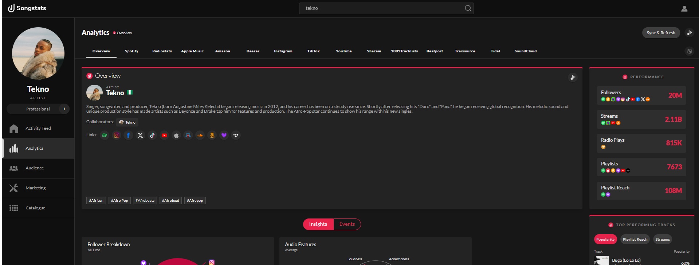The height and width of the screenshot is (265, 699).
Task: Click the round icon at the tab row's end
Action: tap(689, 51)
